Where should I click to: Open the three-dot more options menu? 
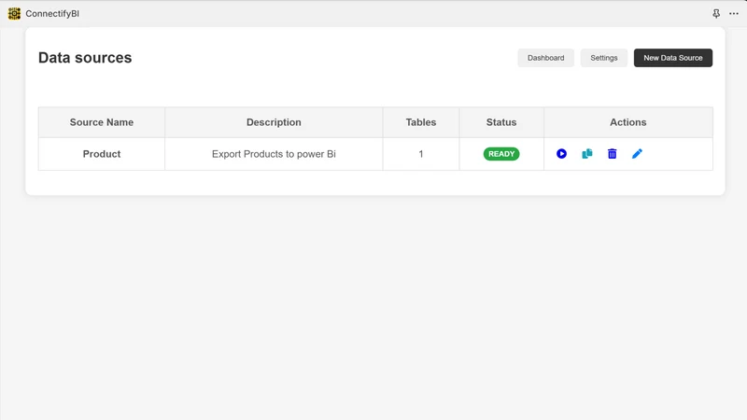[734, 13]
